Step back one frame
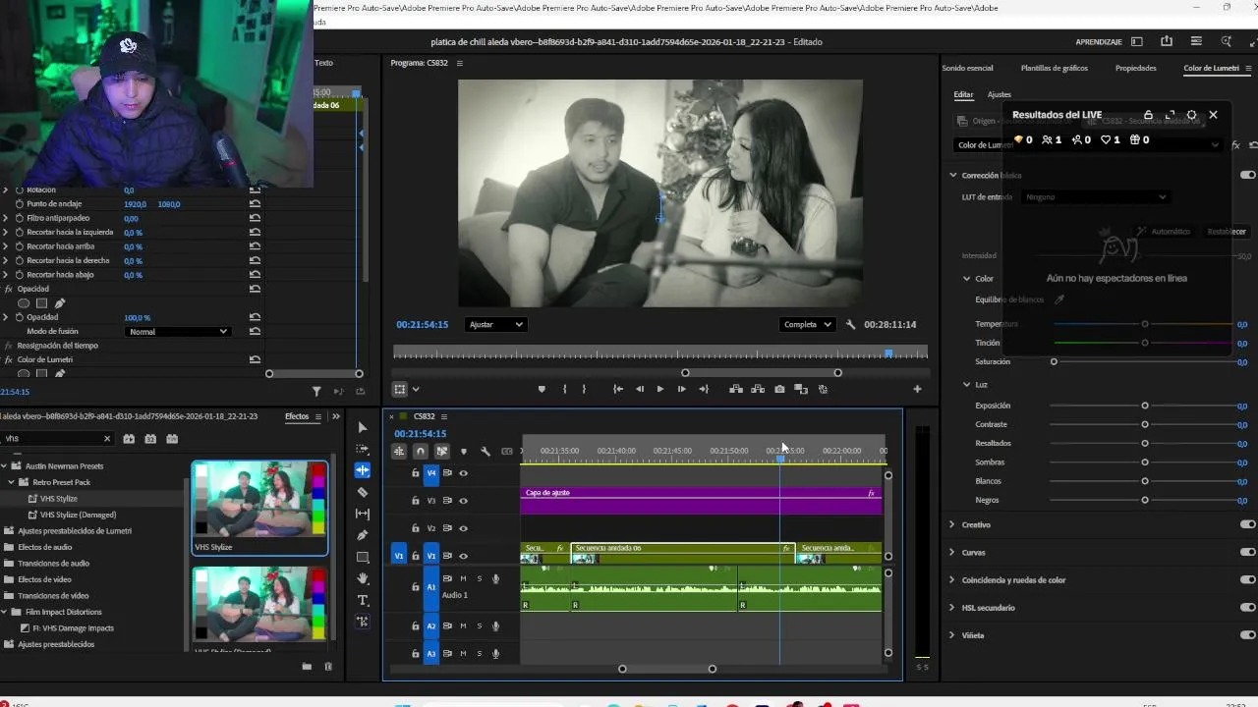Screen dimensions: 1258x707 click(x=640, y=389)
